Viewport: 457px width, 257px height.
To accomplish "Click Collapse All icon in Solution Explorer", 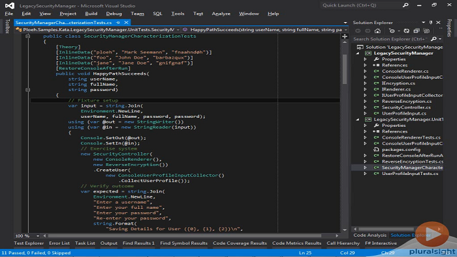I will 417,31.
